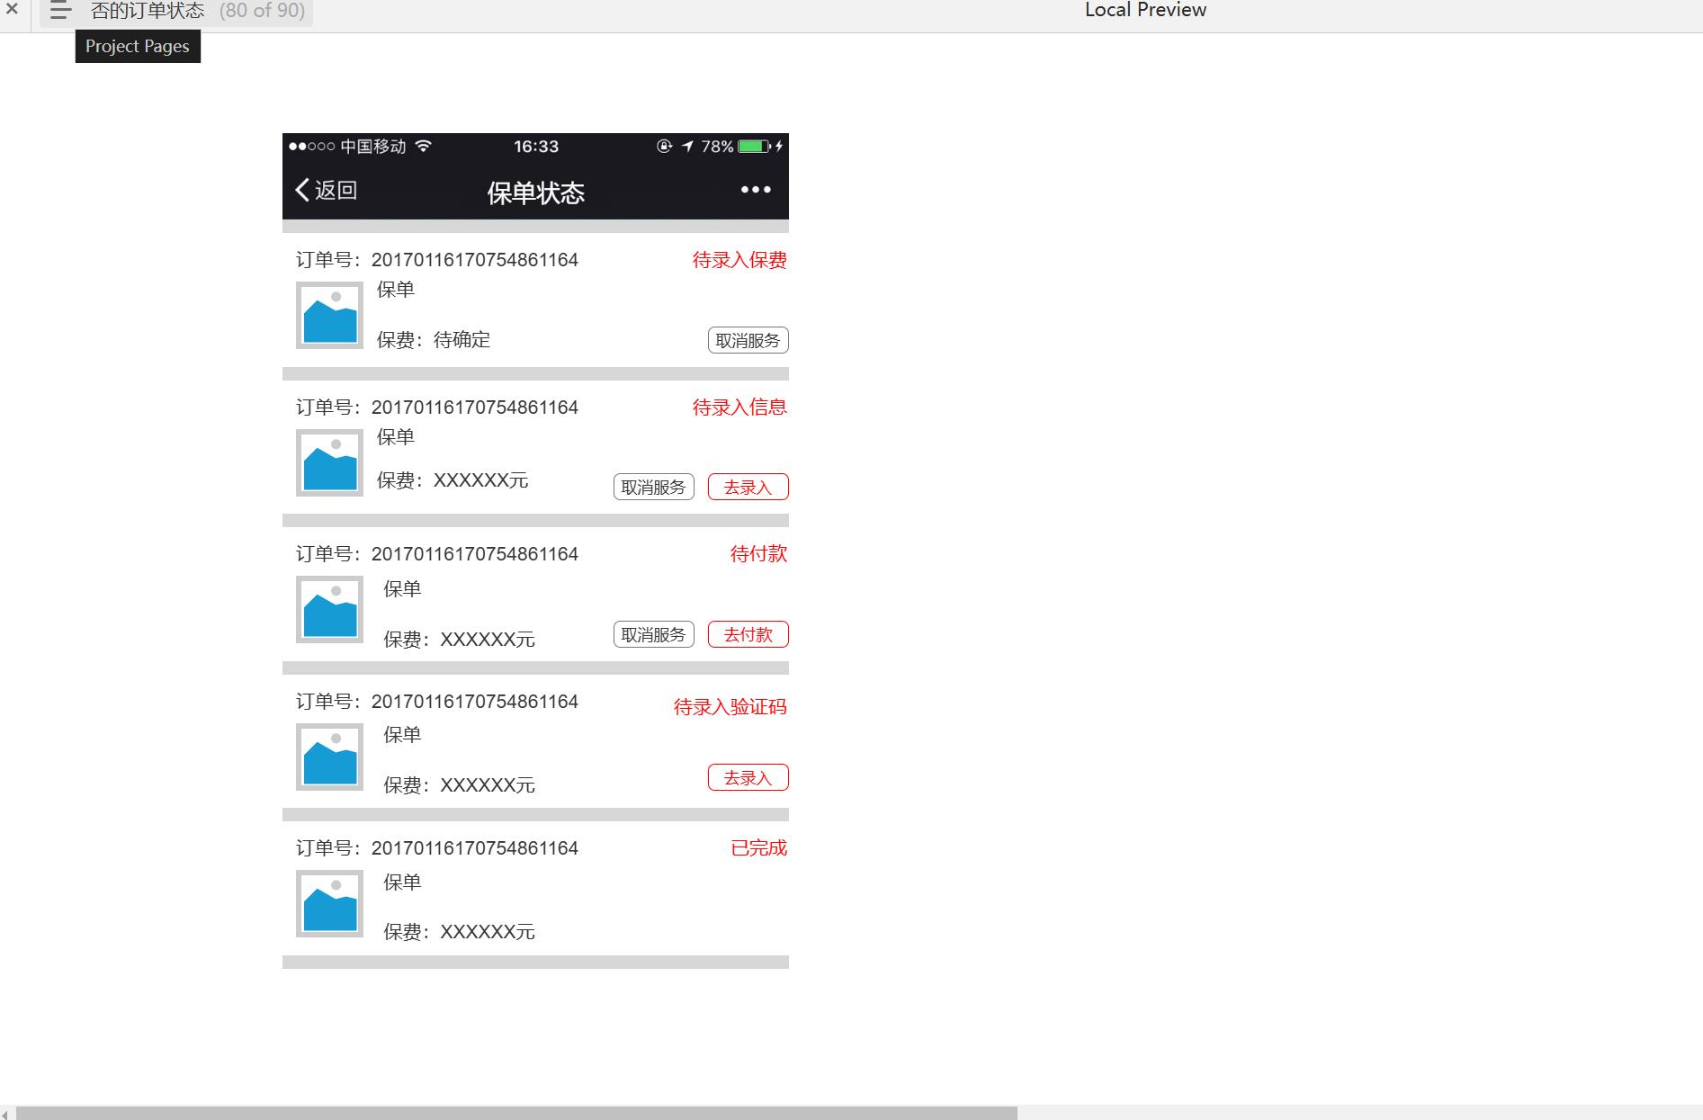The width and height of the screenshot is (1703, 1120).
Task: Click the thumbnail image in the 待录入保费 order
Action: (x=329, y=315)
